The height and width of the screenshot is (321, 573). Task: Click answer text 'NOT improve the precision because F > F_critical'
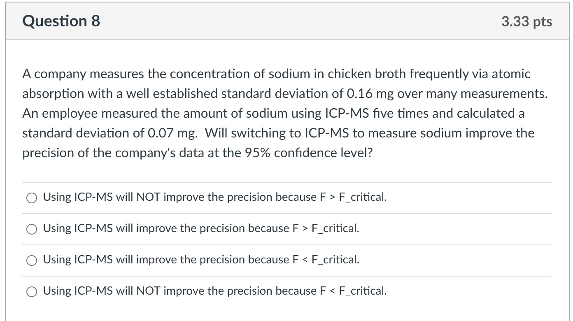pyautogui.click(x=214, y=197)
